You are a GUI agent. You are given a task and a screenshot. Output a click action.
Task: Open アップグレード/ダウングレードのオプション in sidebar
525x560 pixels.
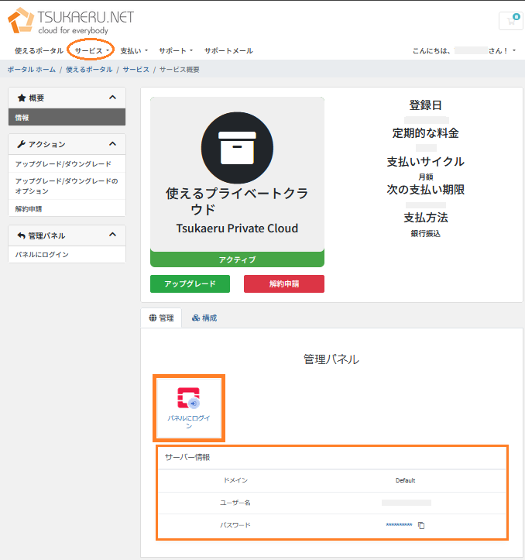(x=67, y=186)
